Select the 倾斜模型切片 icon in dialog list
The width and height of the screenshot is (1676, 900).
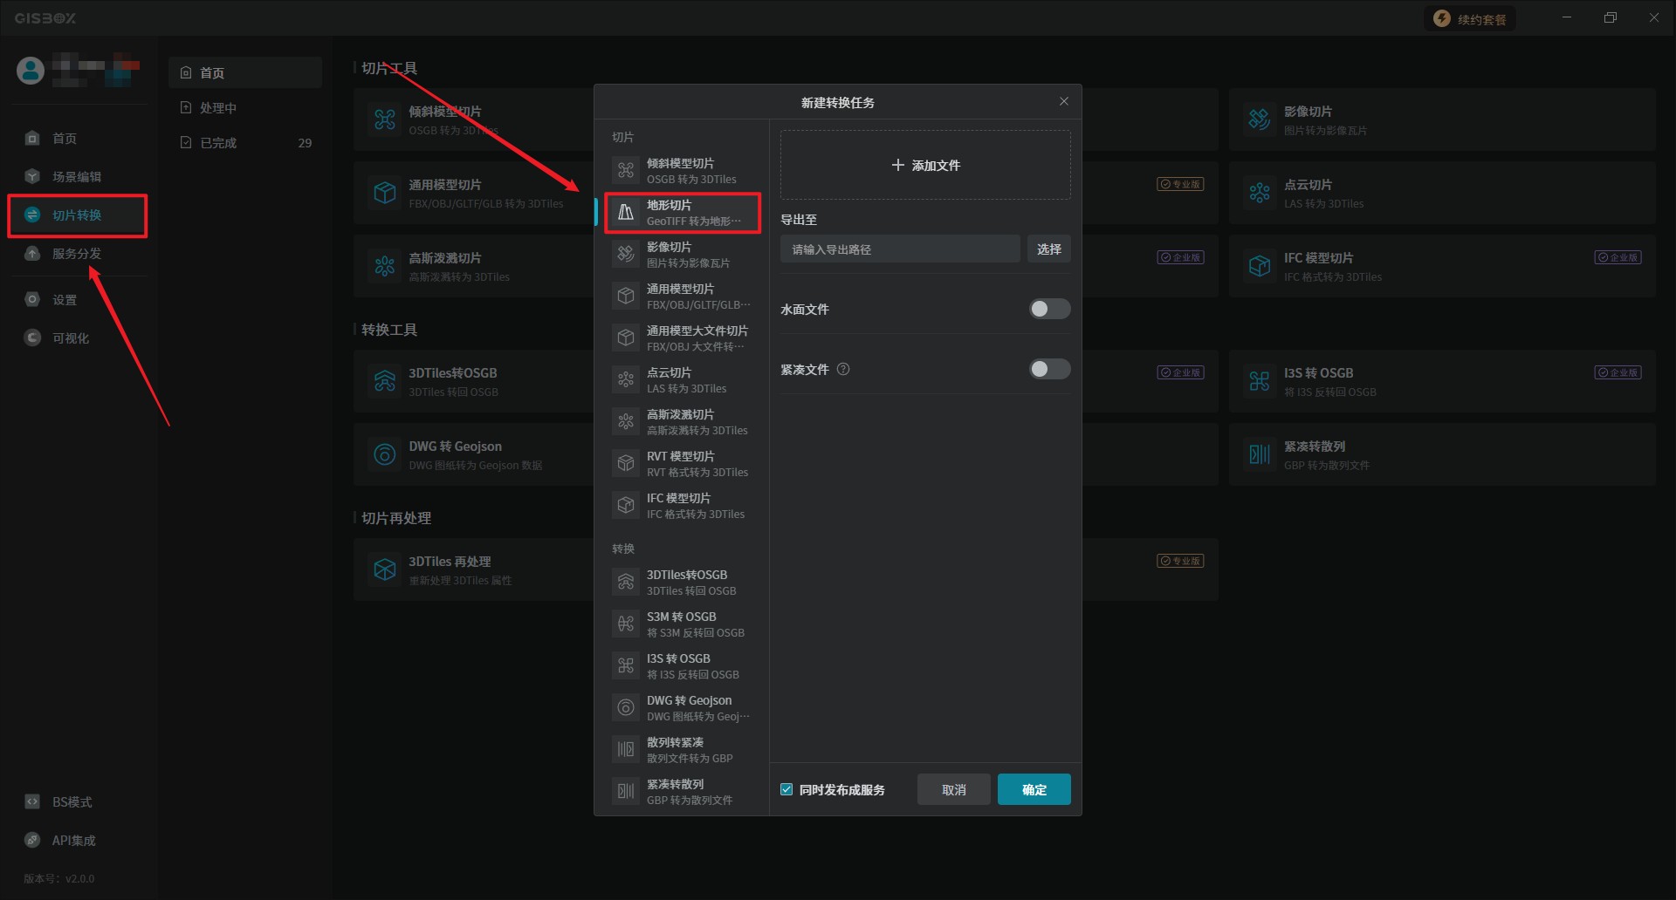point(626,171)
